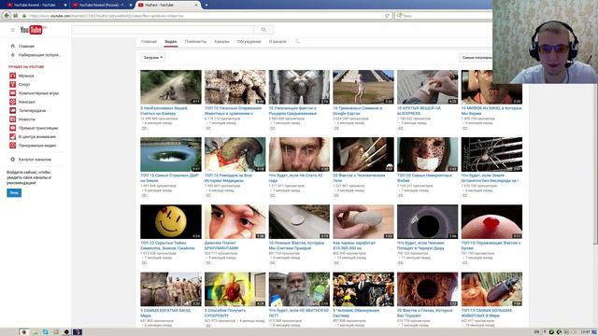Click the Каталог каналов plus icon
The image size is (598, 336).
[x=12, y=160]
